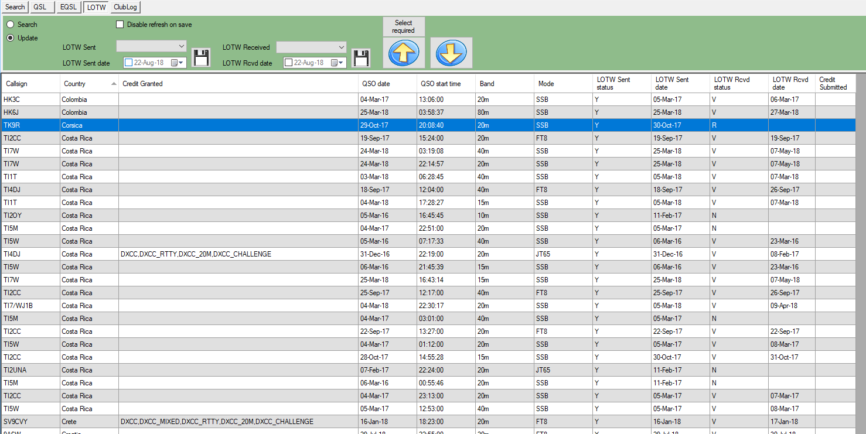866x434 pixels.
Task: Click the Callsign column header
Action: (30, 84)
